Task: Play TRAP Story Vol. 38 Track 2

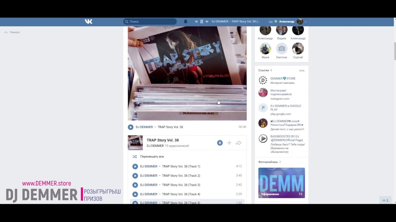Action: coord(135,176)
